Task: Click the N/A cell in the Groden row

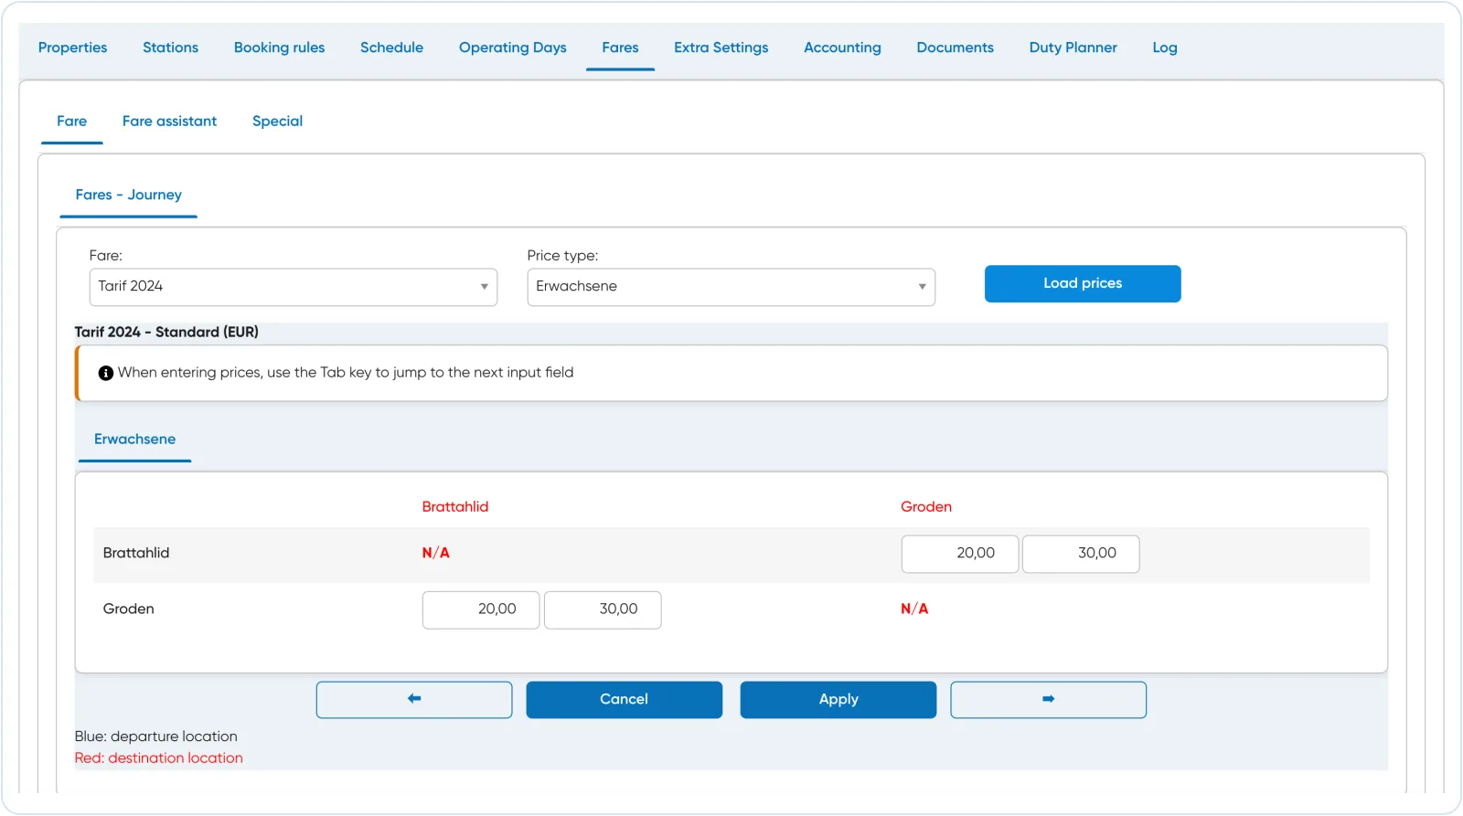Action: point(914,609)
